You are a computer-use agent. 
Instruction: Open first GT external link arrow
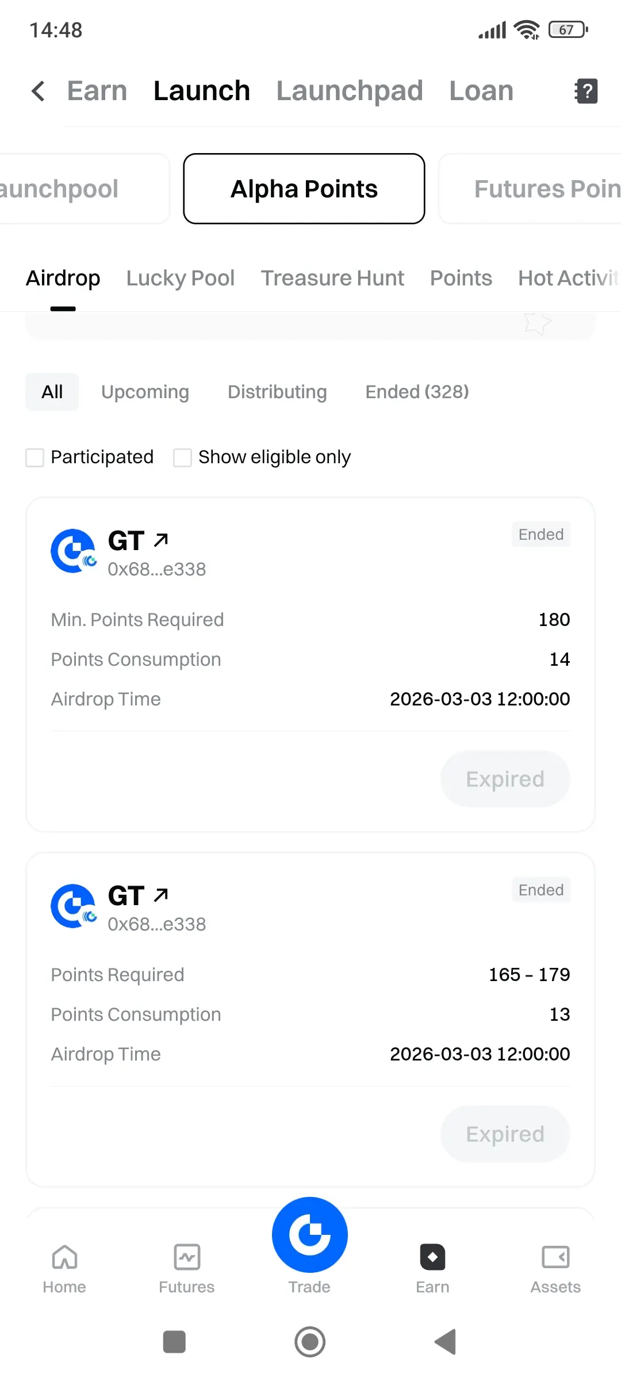(x=161, y=540)
